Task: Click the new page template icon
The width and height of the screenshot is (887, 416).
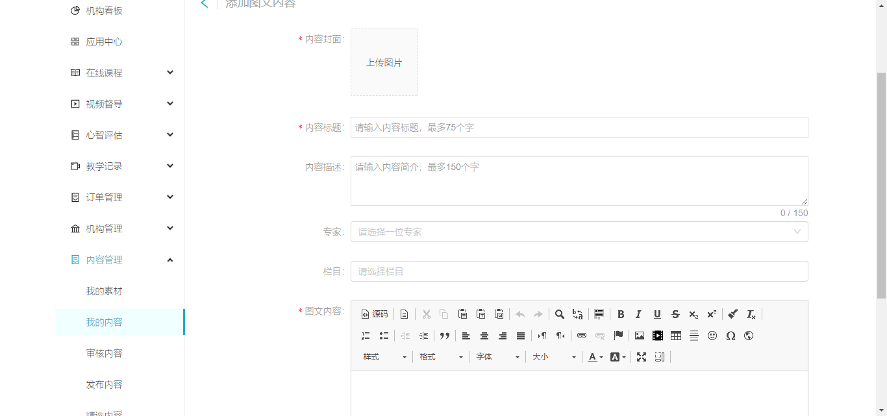Action: click(404, 314)
